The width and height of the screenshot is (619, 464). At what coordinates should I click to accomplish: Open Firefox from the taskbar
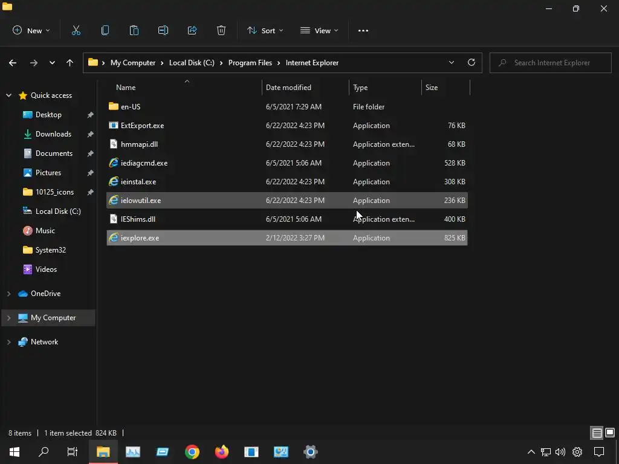click(x=221, y=452)
